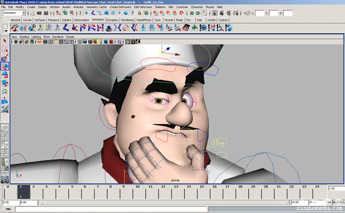The width and height of the screenshot is (345, 213).
Task: Choose the Move tool in the toolbox
Action: (5, 66)
